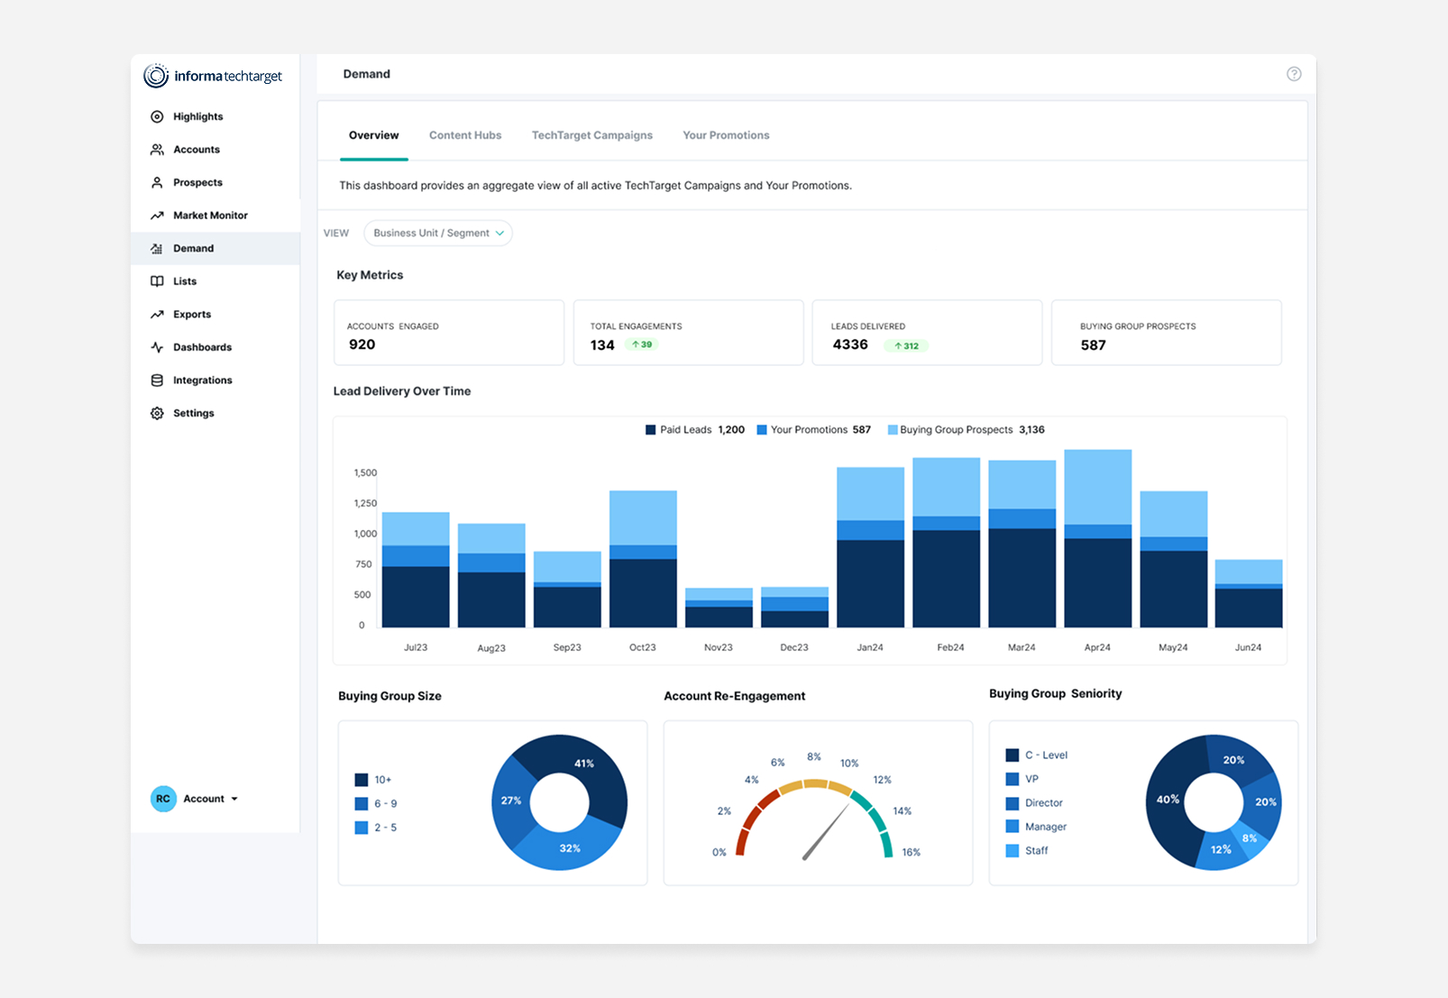1448x998 pixels.
Task: Open the TechTarget Campaigns tab
Action: (591, 135)
